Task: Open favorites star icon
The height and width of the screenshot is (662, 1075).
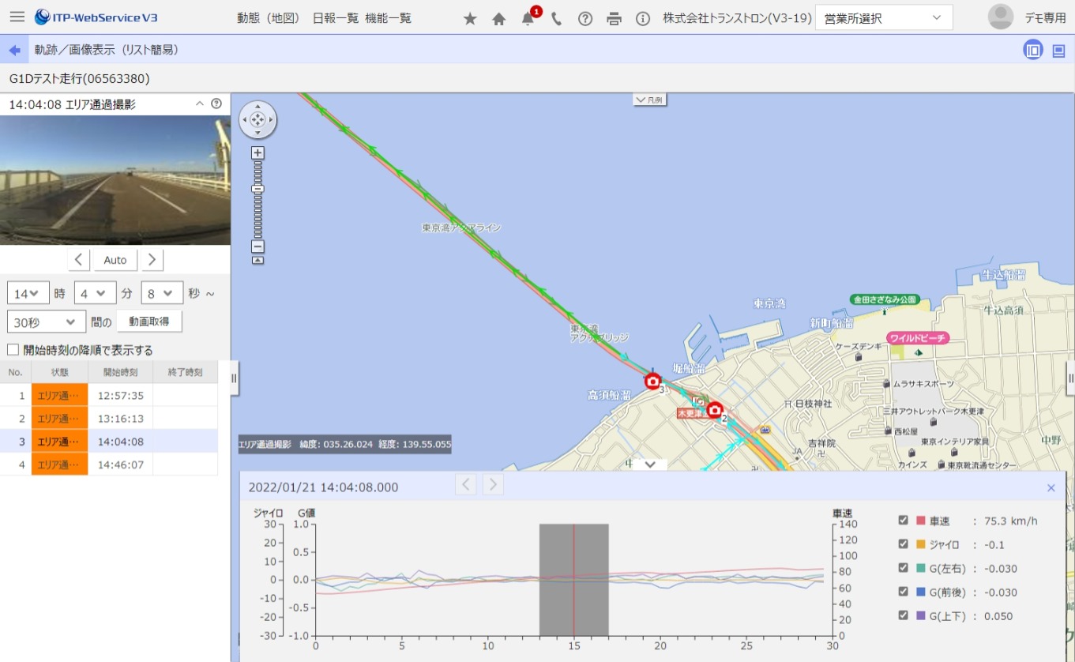Action: [470, 19]
